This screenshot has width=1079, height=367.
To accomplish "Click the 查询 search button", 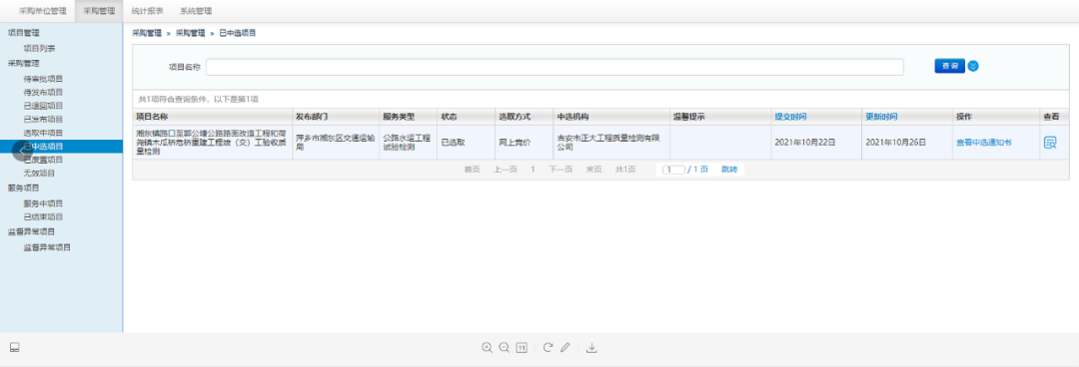I will (950, 66).
